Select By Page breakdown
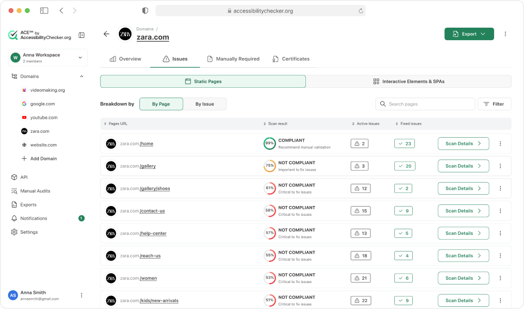The image size is (524, 309). pos(161,104)
